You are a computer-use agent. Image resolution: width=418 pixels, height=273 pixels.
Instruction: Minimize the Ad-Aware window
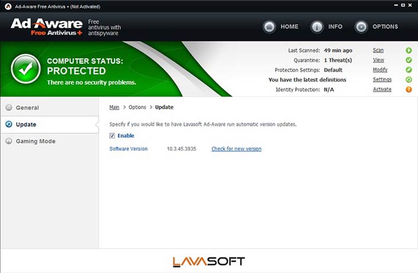click(x=396, y=5)
